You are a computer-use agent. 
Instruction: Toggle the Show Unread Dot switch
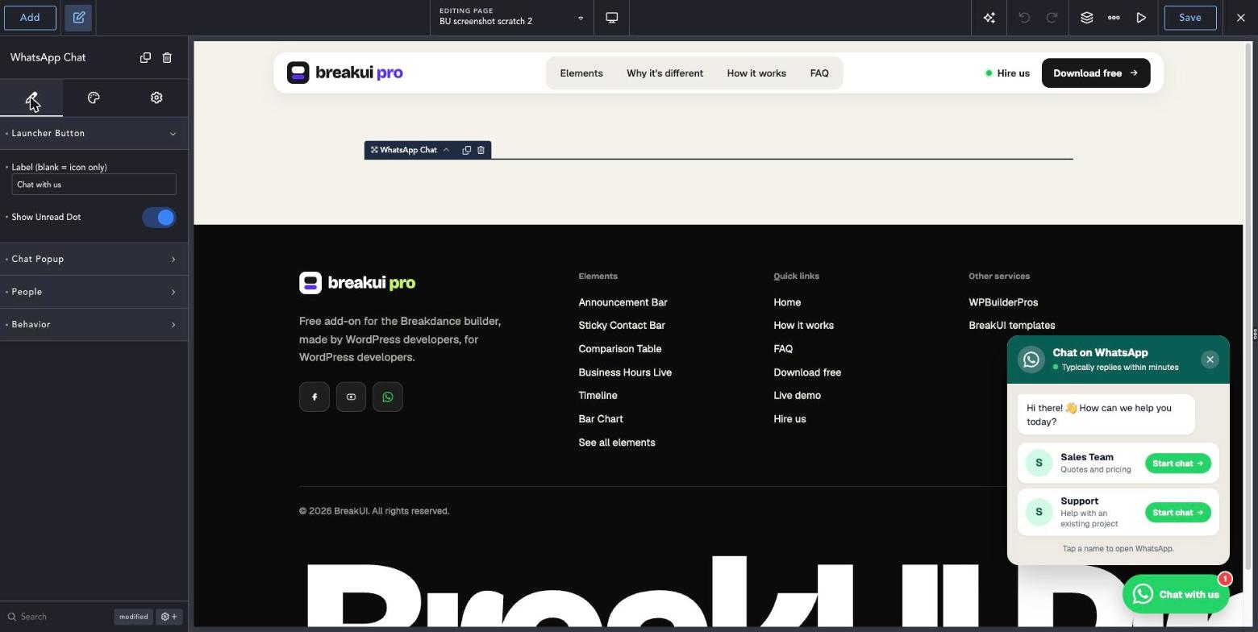(x=159, y=218)
